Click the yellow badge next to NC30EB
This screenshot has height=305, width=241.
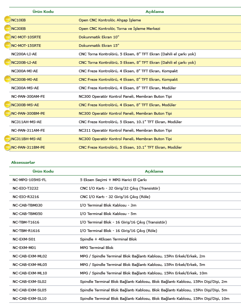coord(7,28)
